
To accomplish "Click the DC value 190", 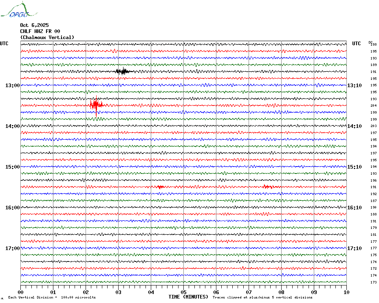I will (x=374, y=207).
